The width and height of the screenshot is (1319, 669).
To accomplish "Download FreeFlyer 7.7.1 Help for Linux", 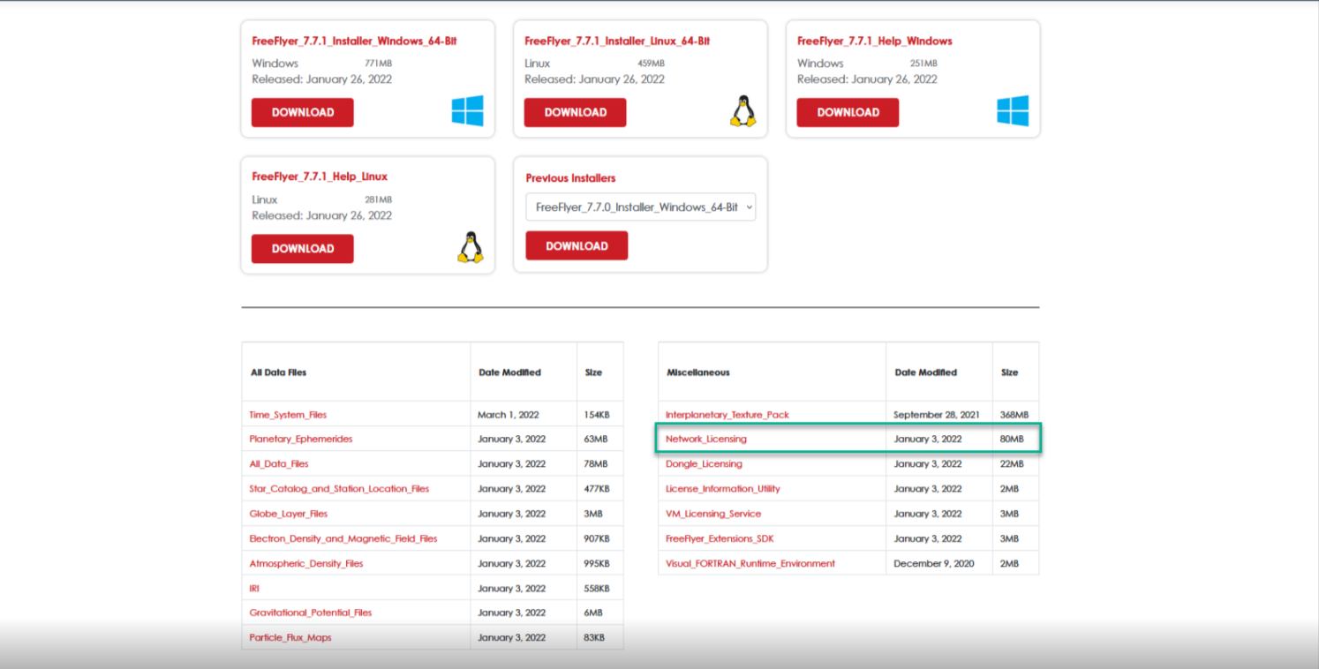I will point(303,249).
